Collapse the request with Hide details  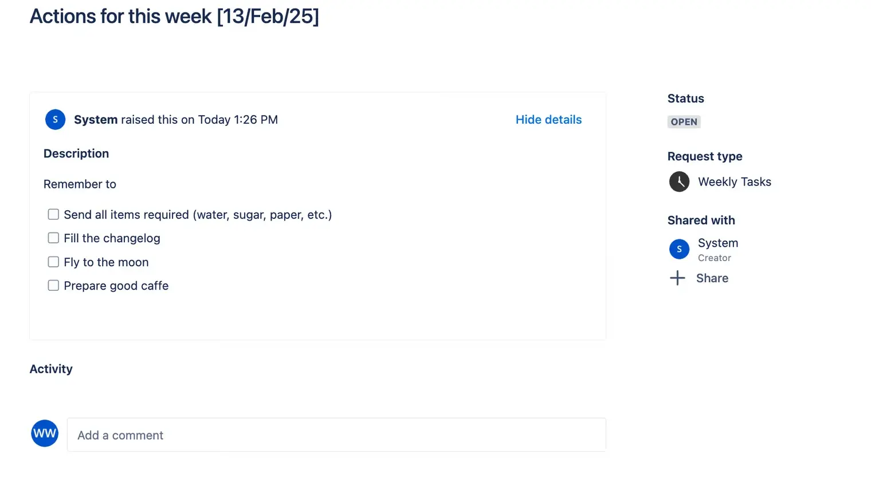pyautogui.click(x=548, y=120)
